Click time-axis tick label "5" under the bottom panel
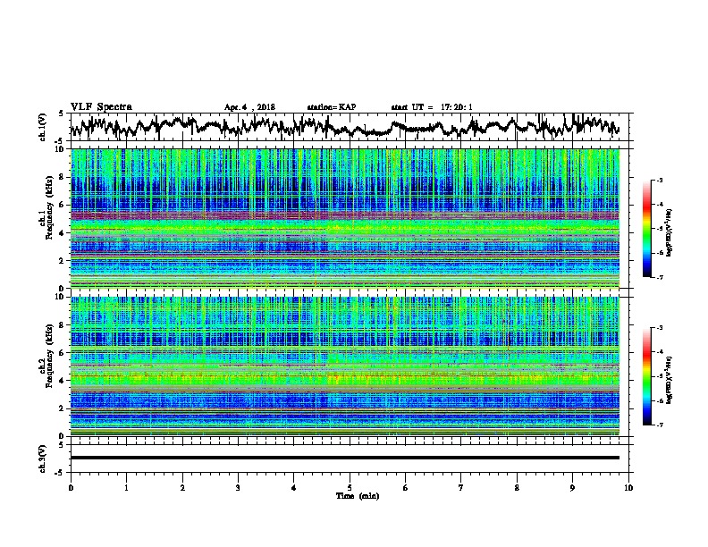 click(x=350, y=488)
